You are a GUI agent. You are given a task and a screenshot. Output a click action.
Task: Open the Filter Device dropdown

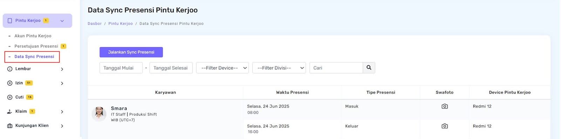223,68
